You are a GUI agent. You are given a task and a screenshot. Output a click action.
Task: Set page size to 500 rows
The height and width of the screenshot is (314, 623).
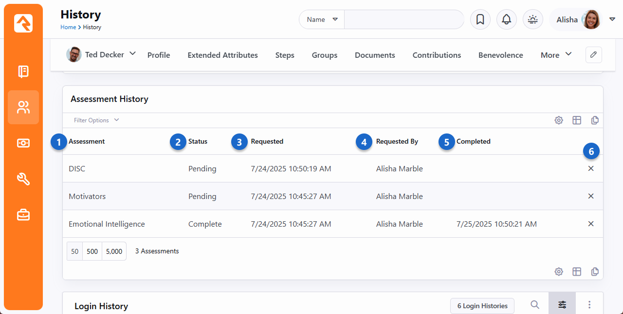click(x=92, y=251)
